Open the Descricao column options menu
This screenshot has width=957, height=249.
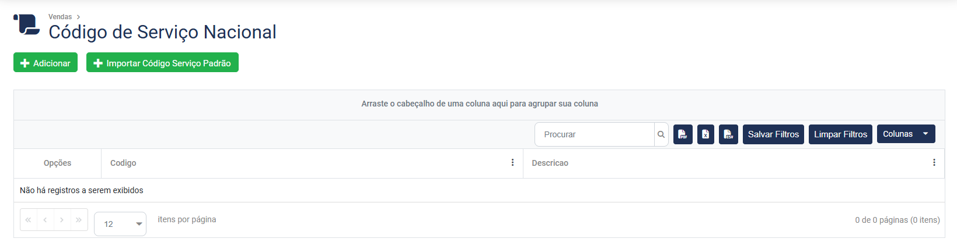coord(934,163)
